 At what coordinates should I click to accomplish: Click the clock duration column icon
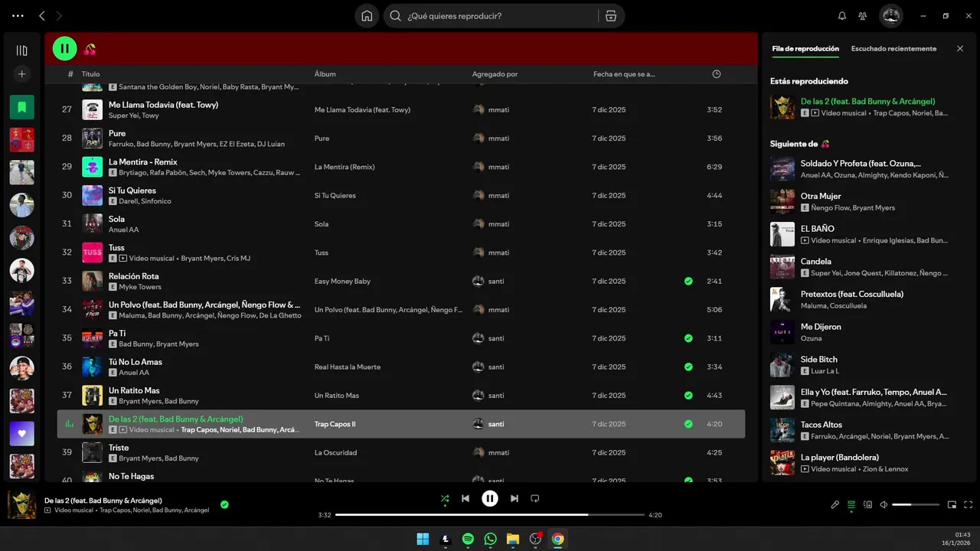[x=717, y=74]
